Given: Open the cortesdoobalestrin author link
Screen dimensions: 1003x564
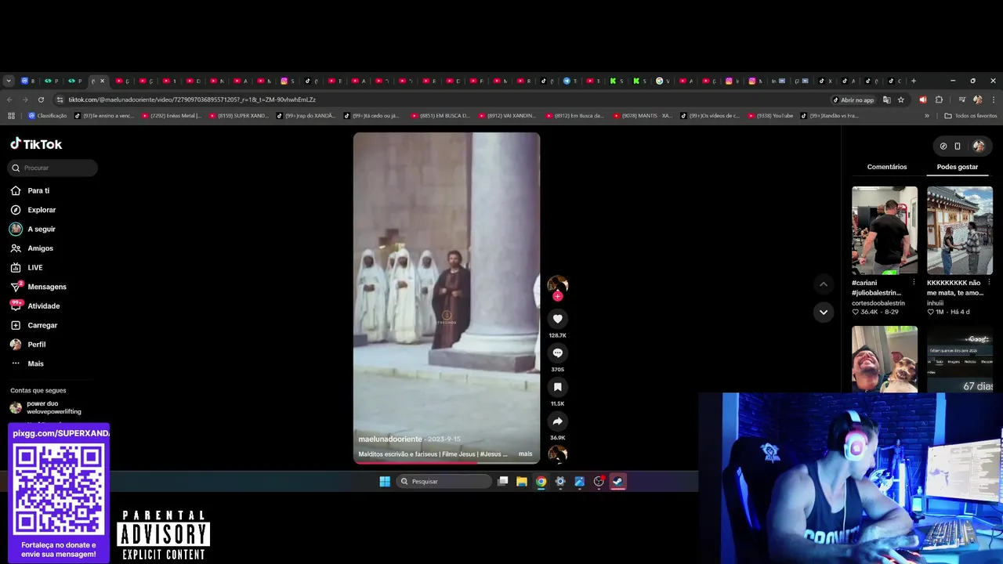Looking at the screenshot, I should [x=878, y=302].
